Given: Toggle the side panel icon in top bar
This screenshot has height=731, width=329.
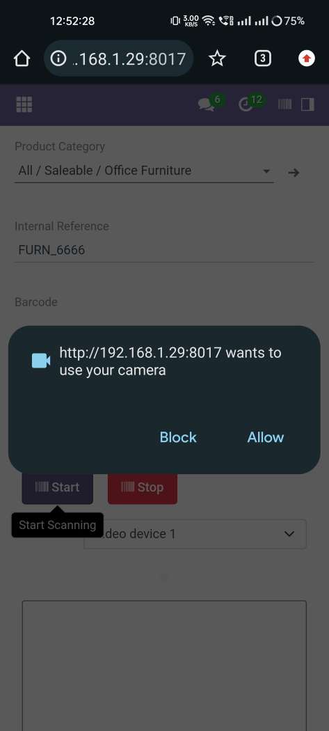Looking at the screenshot, I should 307,104.
